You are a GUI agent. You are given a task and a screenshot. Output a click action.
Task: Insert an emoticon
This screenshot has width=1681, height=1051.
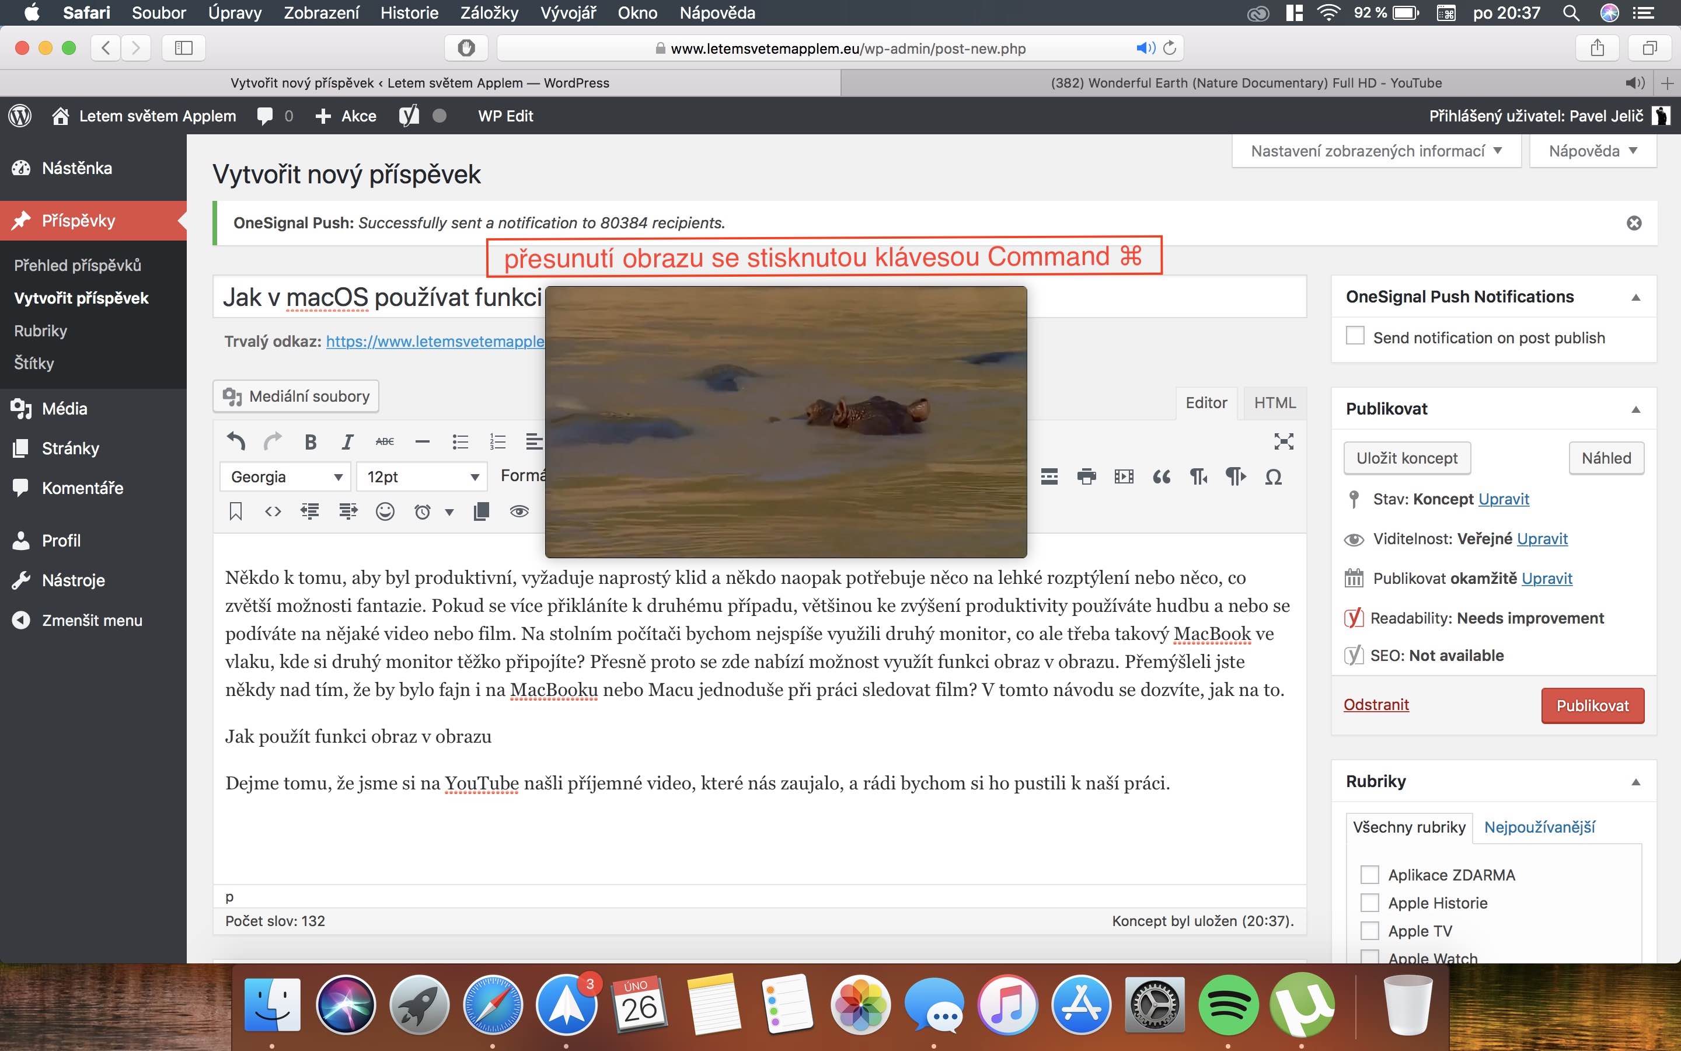pyautogui.click(x=385, y=511)
